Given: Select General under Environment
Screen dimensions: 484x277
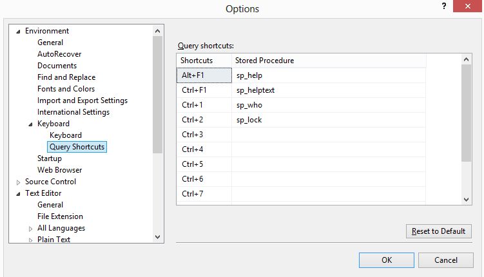Looking at the screenshot, I should [x=50, y=43].
